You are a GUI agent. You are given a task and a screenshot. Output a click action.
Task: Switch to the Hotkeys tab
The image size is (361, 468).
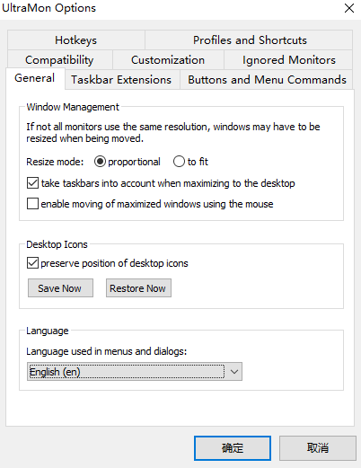[x=76, y=40]
